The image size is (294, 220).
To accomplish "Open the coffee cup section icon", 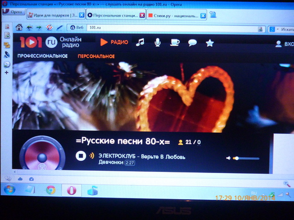I will (175, 43).
